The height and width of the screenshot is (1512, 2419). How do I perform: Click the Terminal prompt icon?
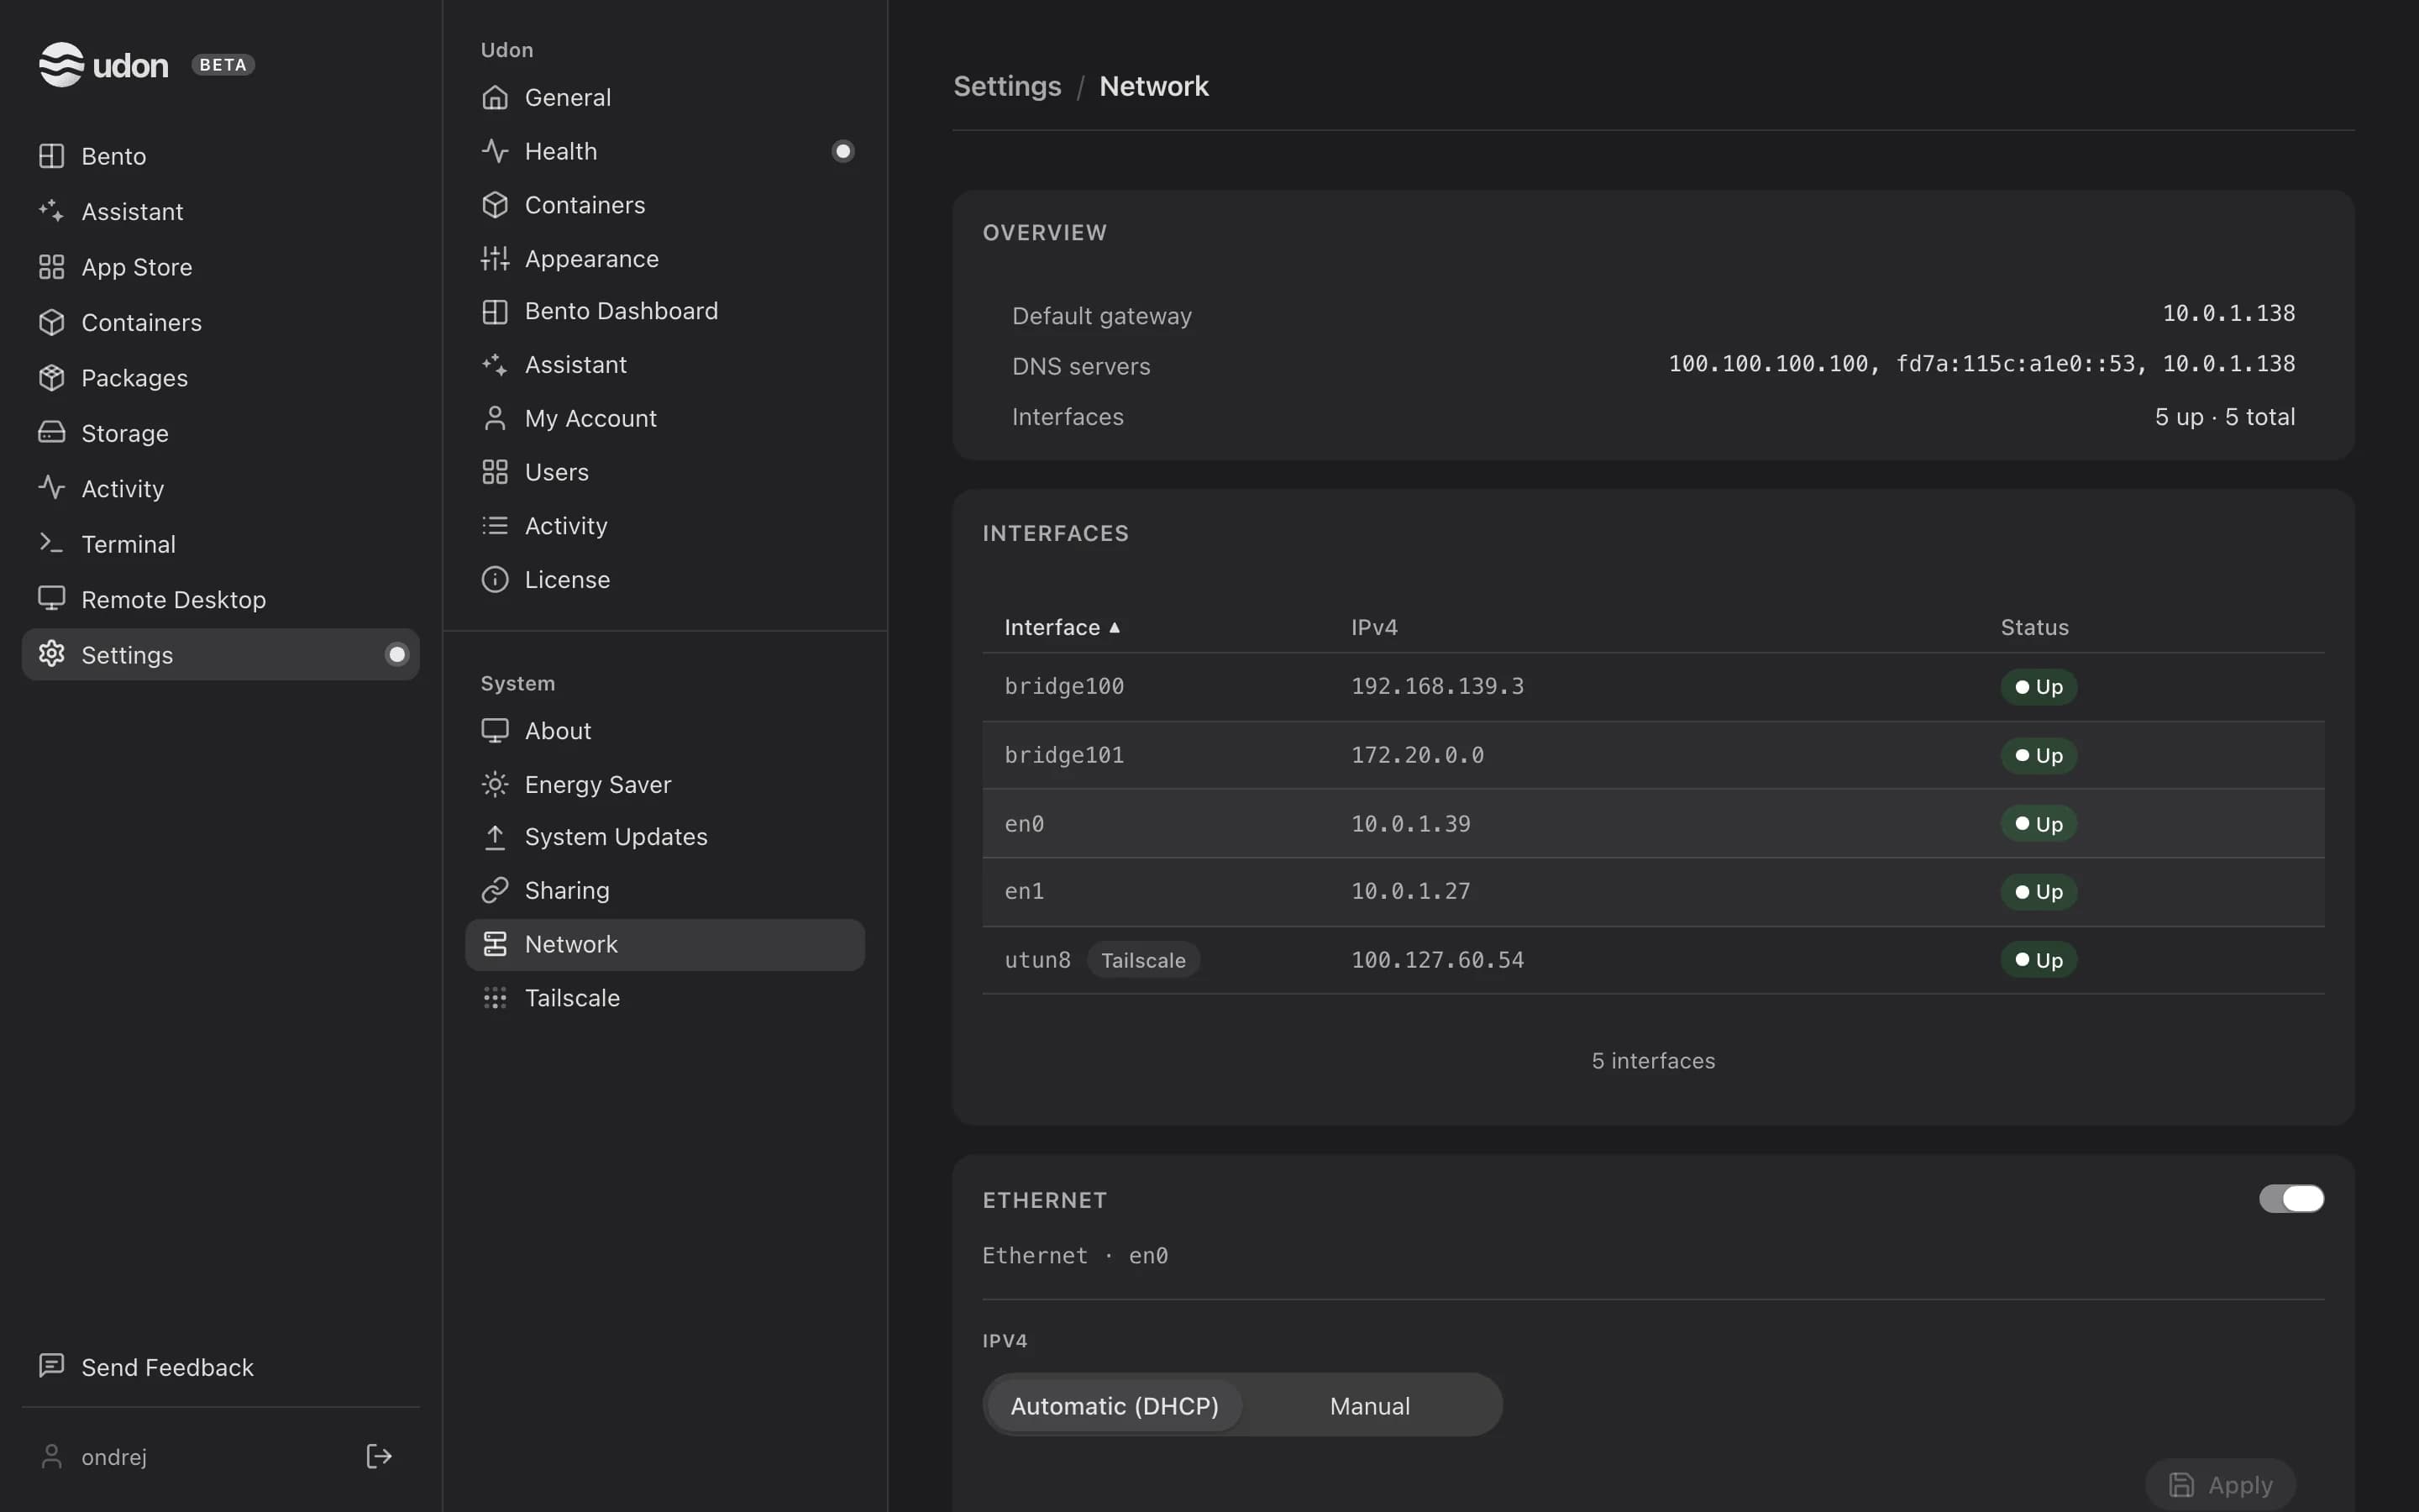51,543
